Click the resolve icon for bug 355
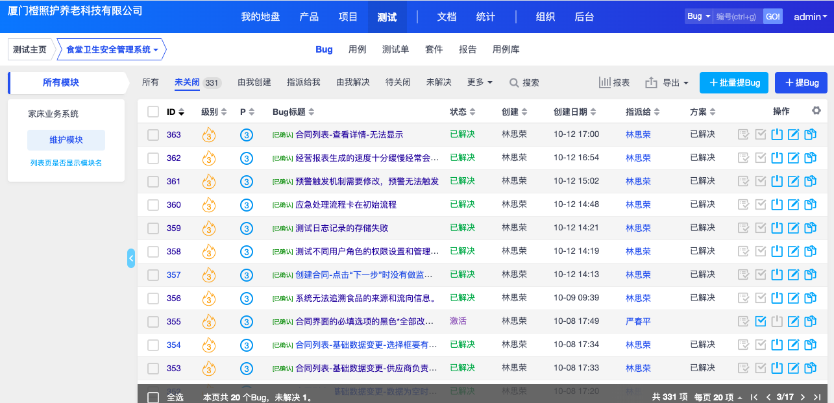Screen dimensions: 834x403 click(761, 322)
